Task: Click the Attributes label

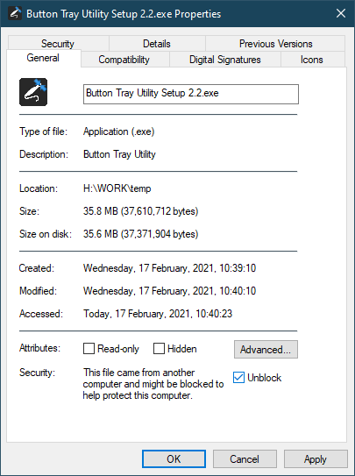Action: [39, 348]
